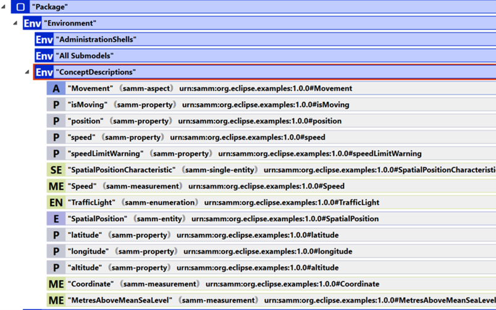Click URN text ending #Movement

tap(266, 88)
